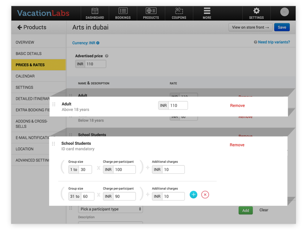Click the Adult rate input field
Screen dimensions: 307x237
point(178,106)
